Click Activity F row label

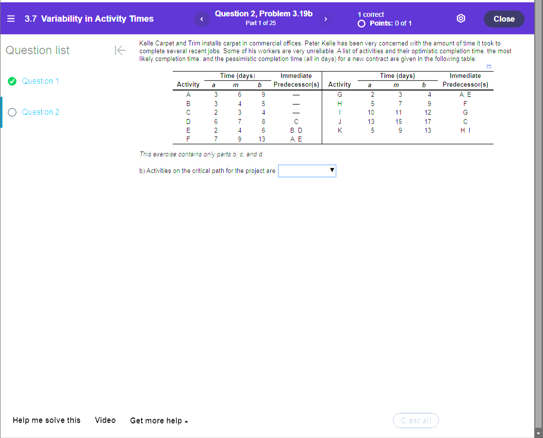click(x=188, y=140)
